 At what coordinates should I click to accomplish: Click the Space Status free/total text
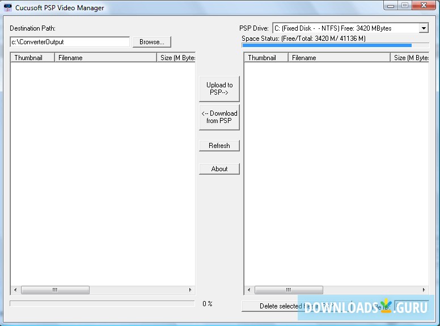click(303, 39)
